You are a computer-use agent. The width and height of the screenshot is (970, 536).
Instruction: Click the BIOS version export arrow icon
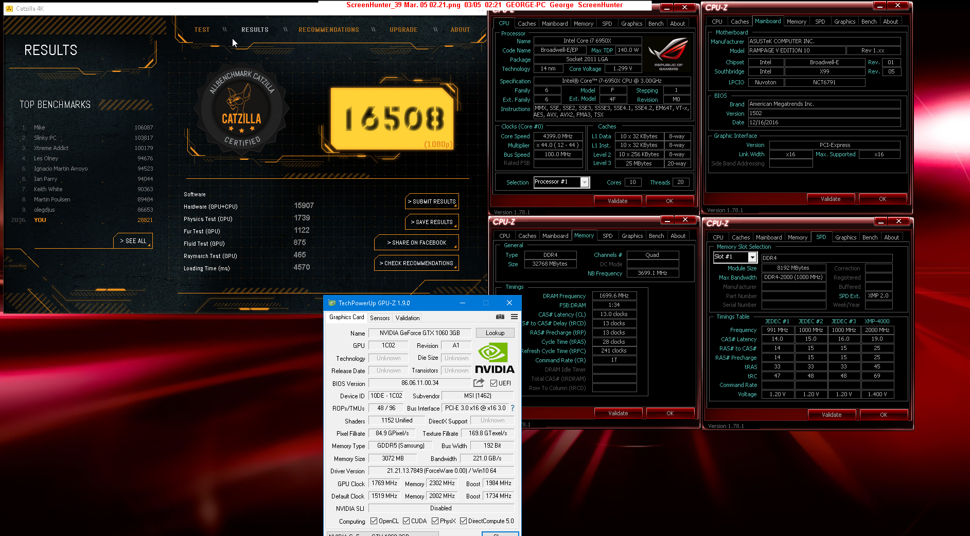pos(479,383)
